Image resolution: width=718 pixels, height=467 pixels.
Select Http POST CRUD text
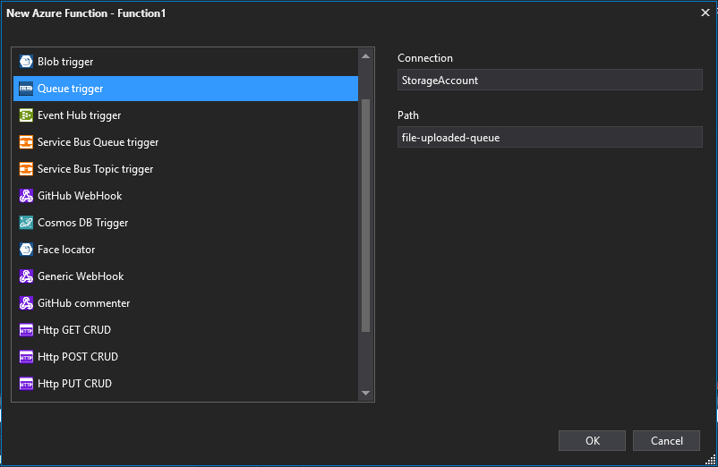click(78, 357)
